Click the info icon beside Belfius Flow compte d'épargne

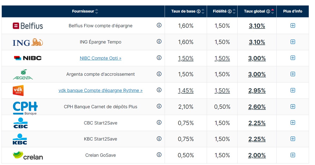tap(159, 25)
